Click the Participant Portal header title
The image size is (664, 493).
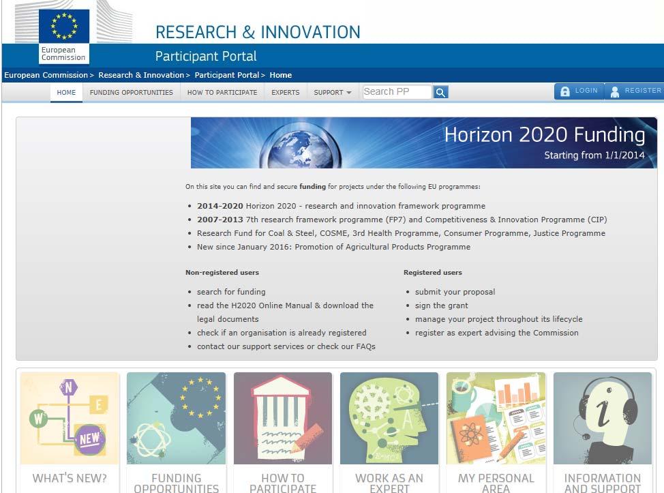click(x=206, y=56)
